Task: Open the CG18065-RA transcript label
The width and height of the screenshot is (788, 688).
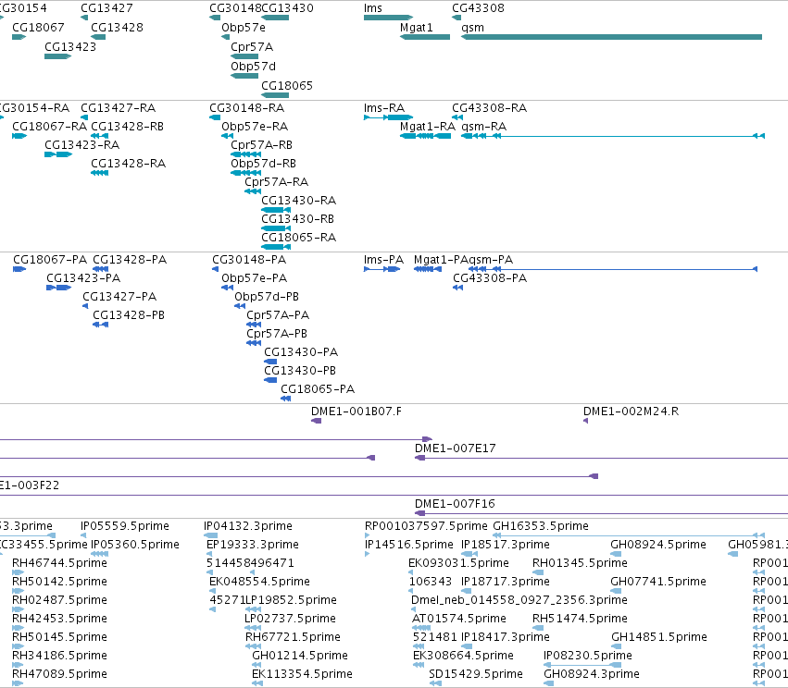Action: [298, 238]
